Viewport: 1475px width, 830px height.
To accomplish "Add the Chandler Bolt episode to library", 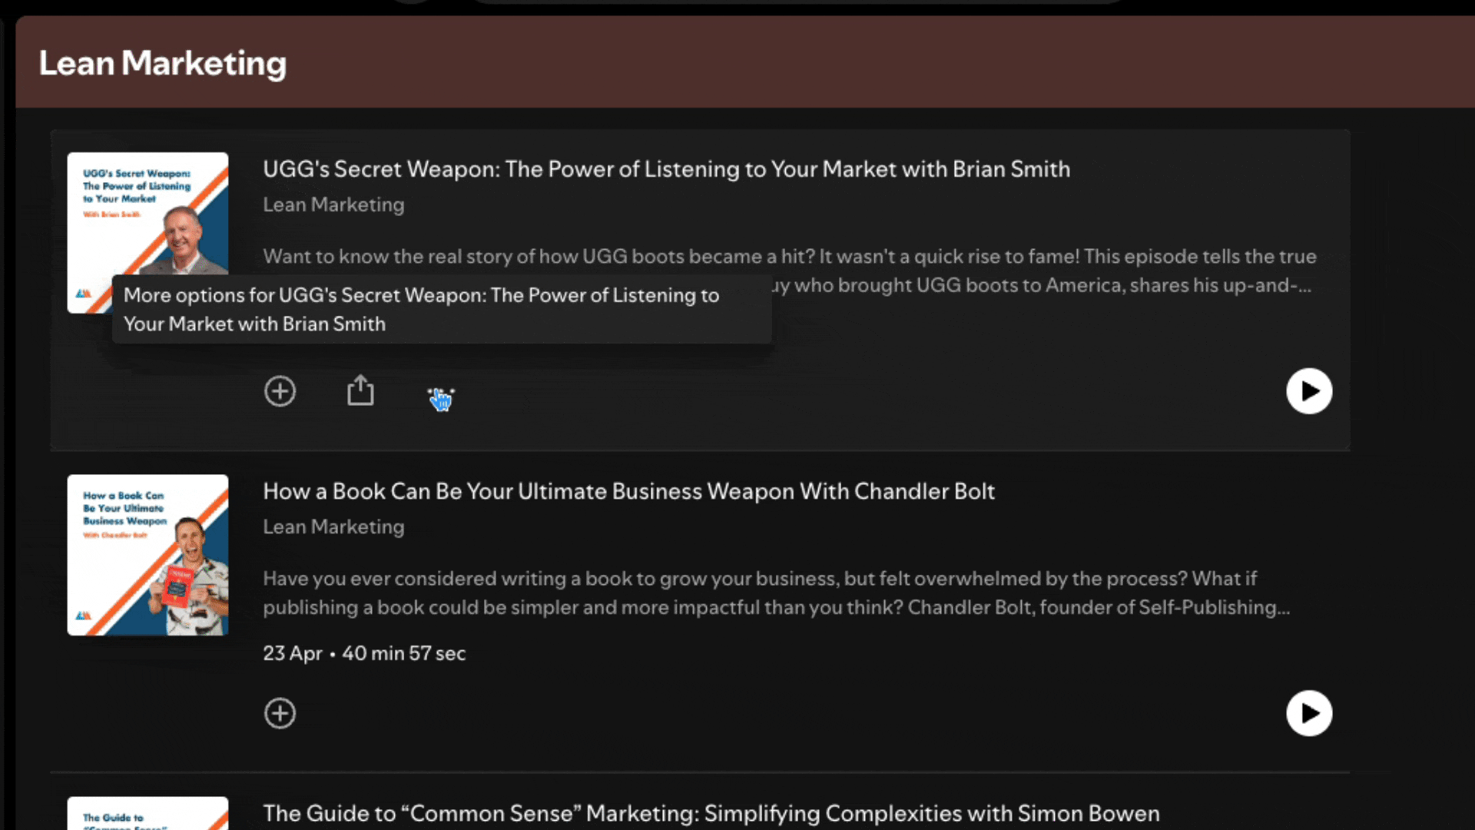I will tap(280, 713).
